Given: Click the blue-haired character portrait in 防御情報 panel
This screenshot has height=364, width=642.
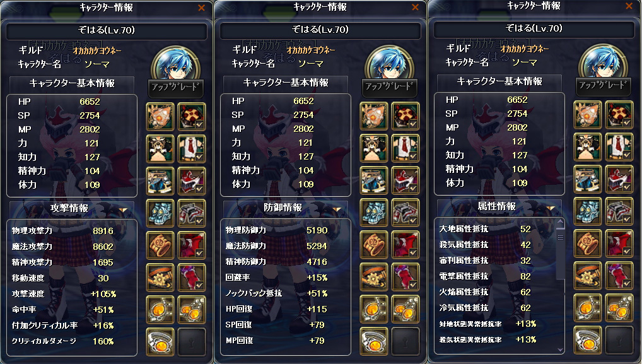Looking at the screenshot, I should coord(389,64).
